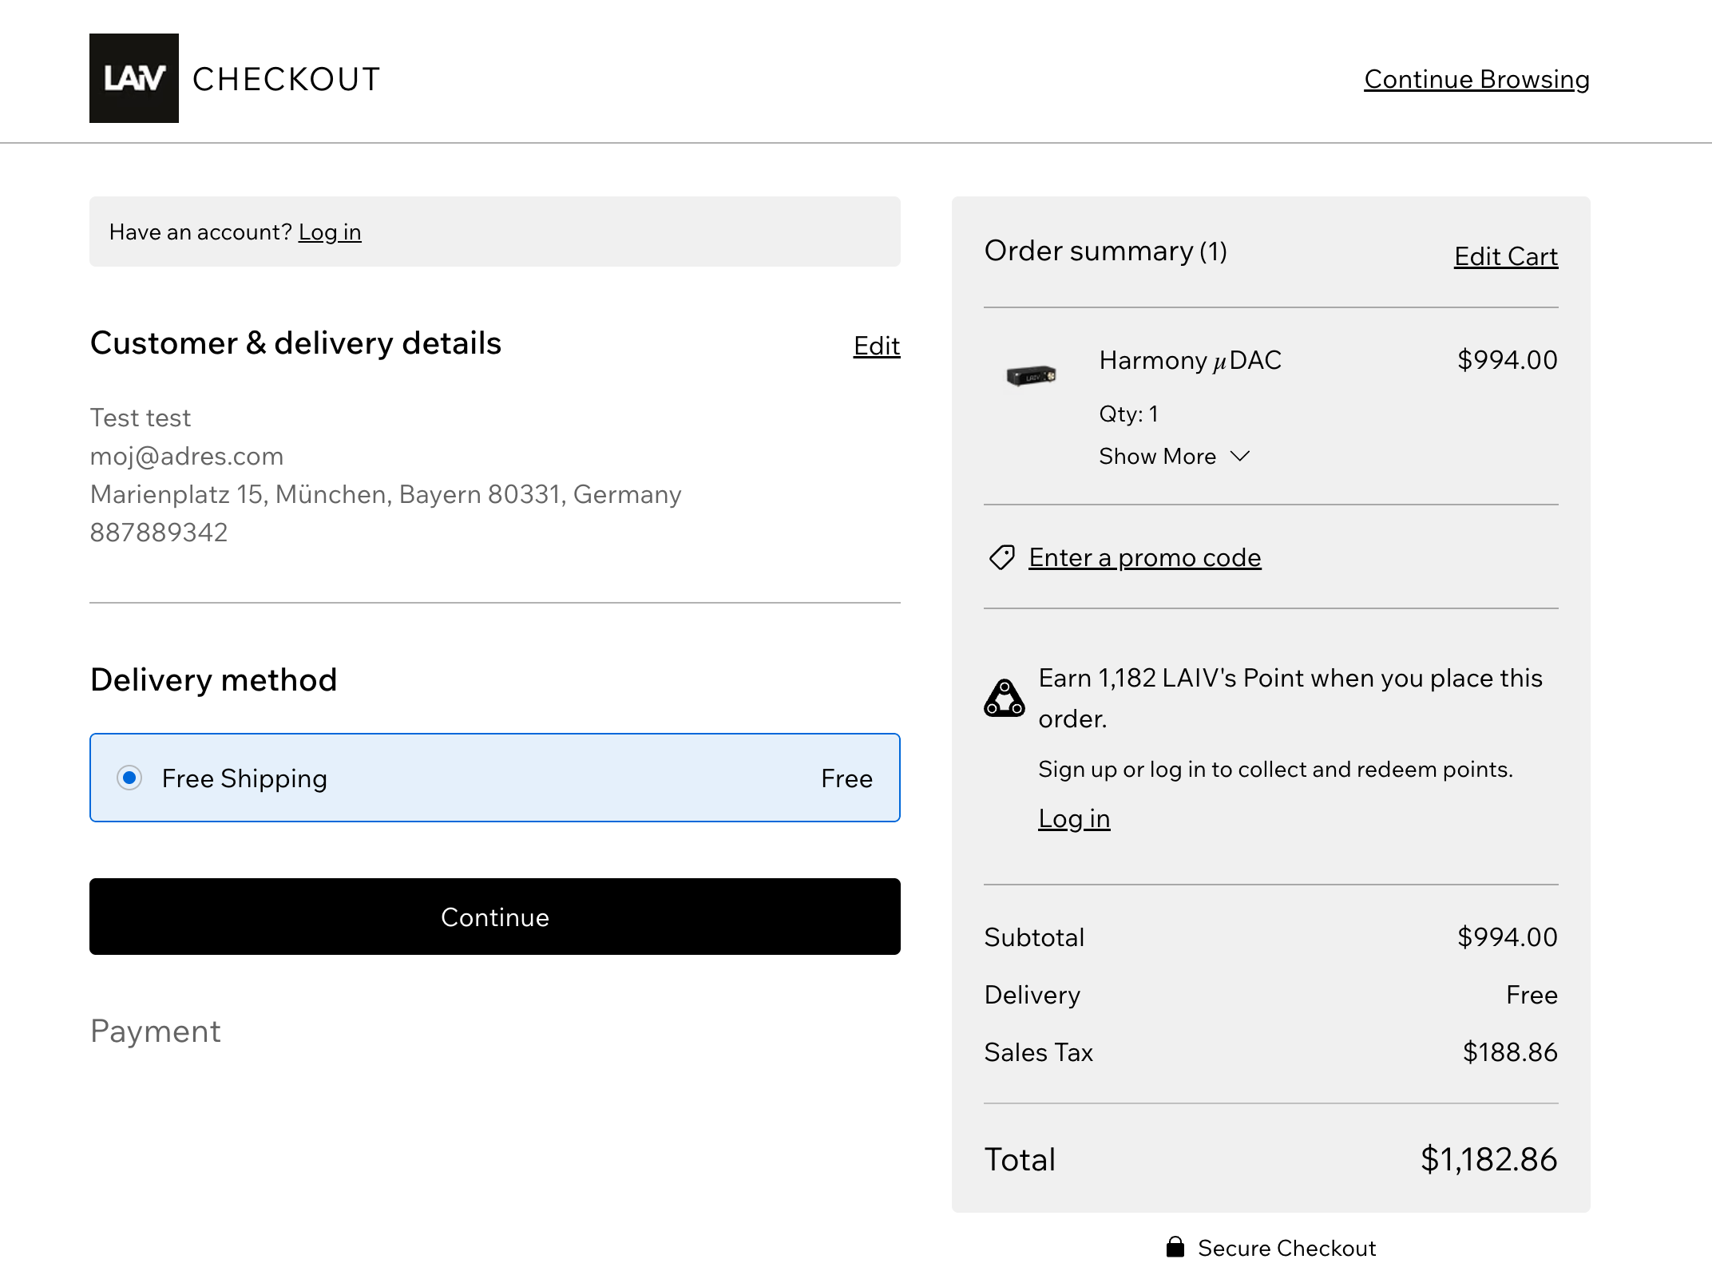Open the Continue Browsing link
The width and height of the screenshot is (1712, 1271).
click(1476, 79)
